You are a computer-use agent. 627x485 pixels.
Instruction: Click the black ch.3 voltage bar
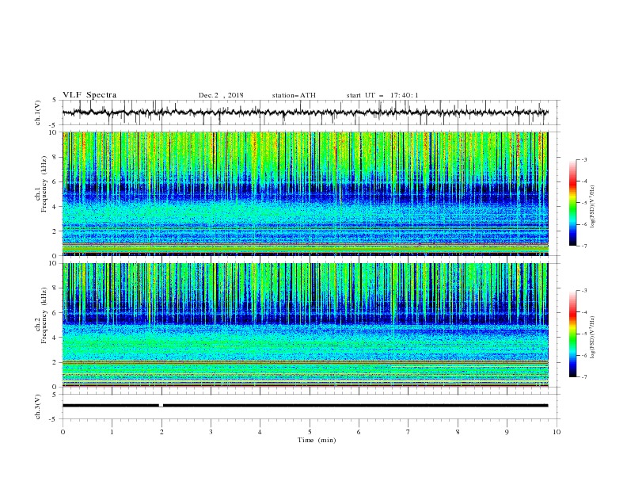[x=305, y=406]
